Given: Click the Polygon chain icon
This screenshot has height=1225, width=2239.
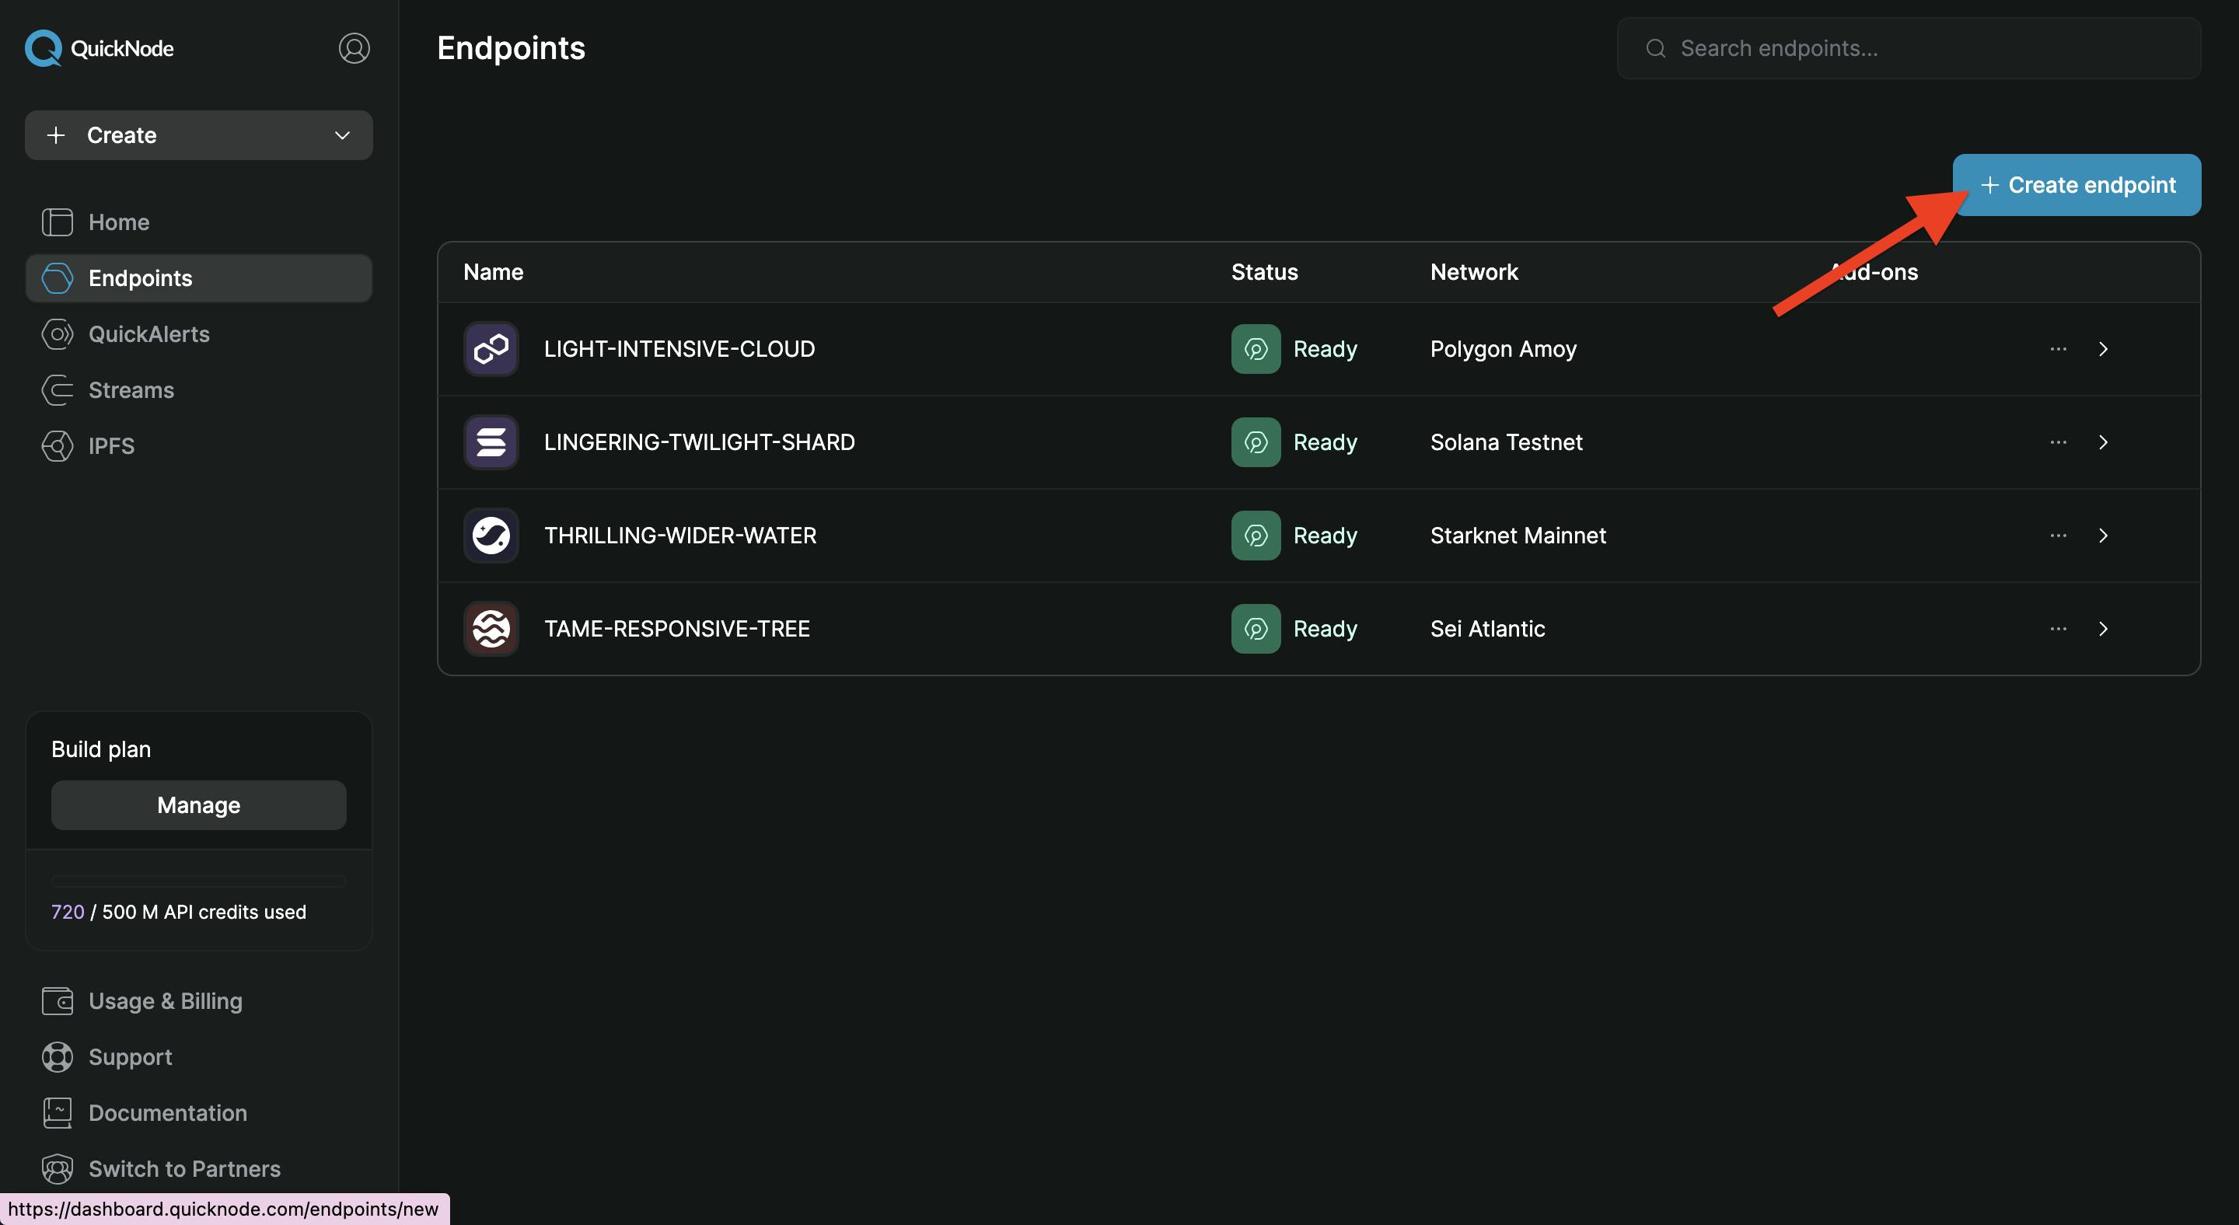Looking at the screenshot, I should pos(491,349).
